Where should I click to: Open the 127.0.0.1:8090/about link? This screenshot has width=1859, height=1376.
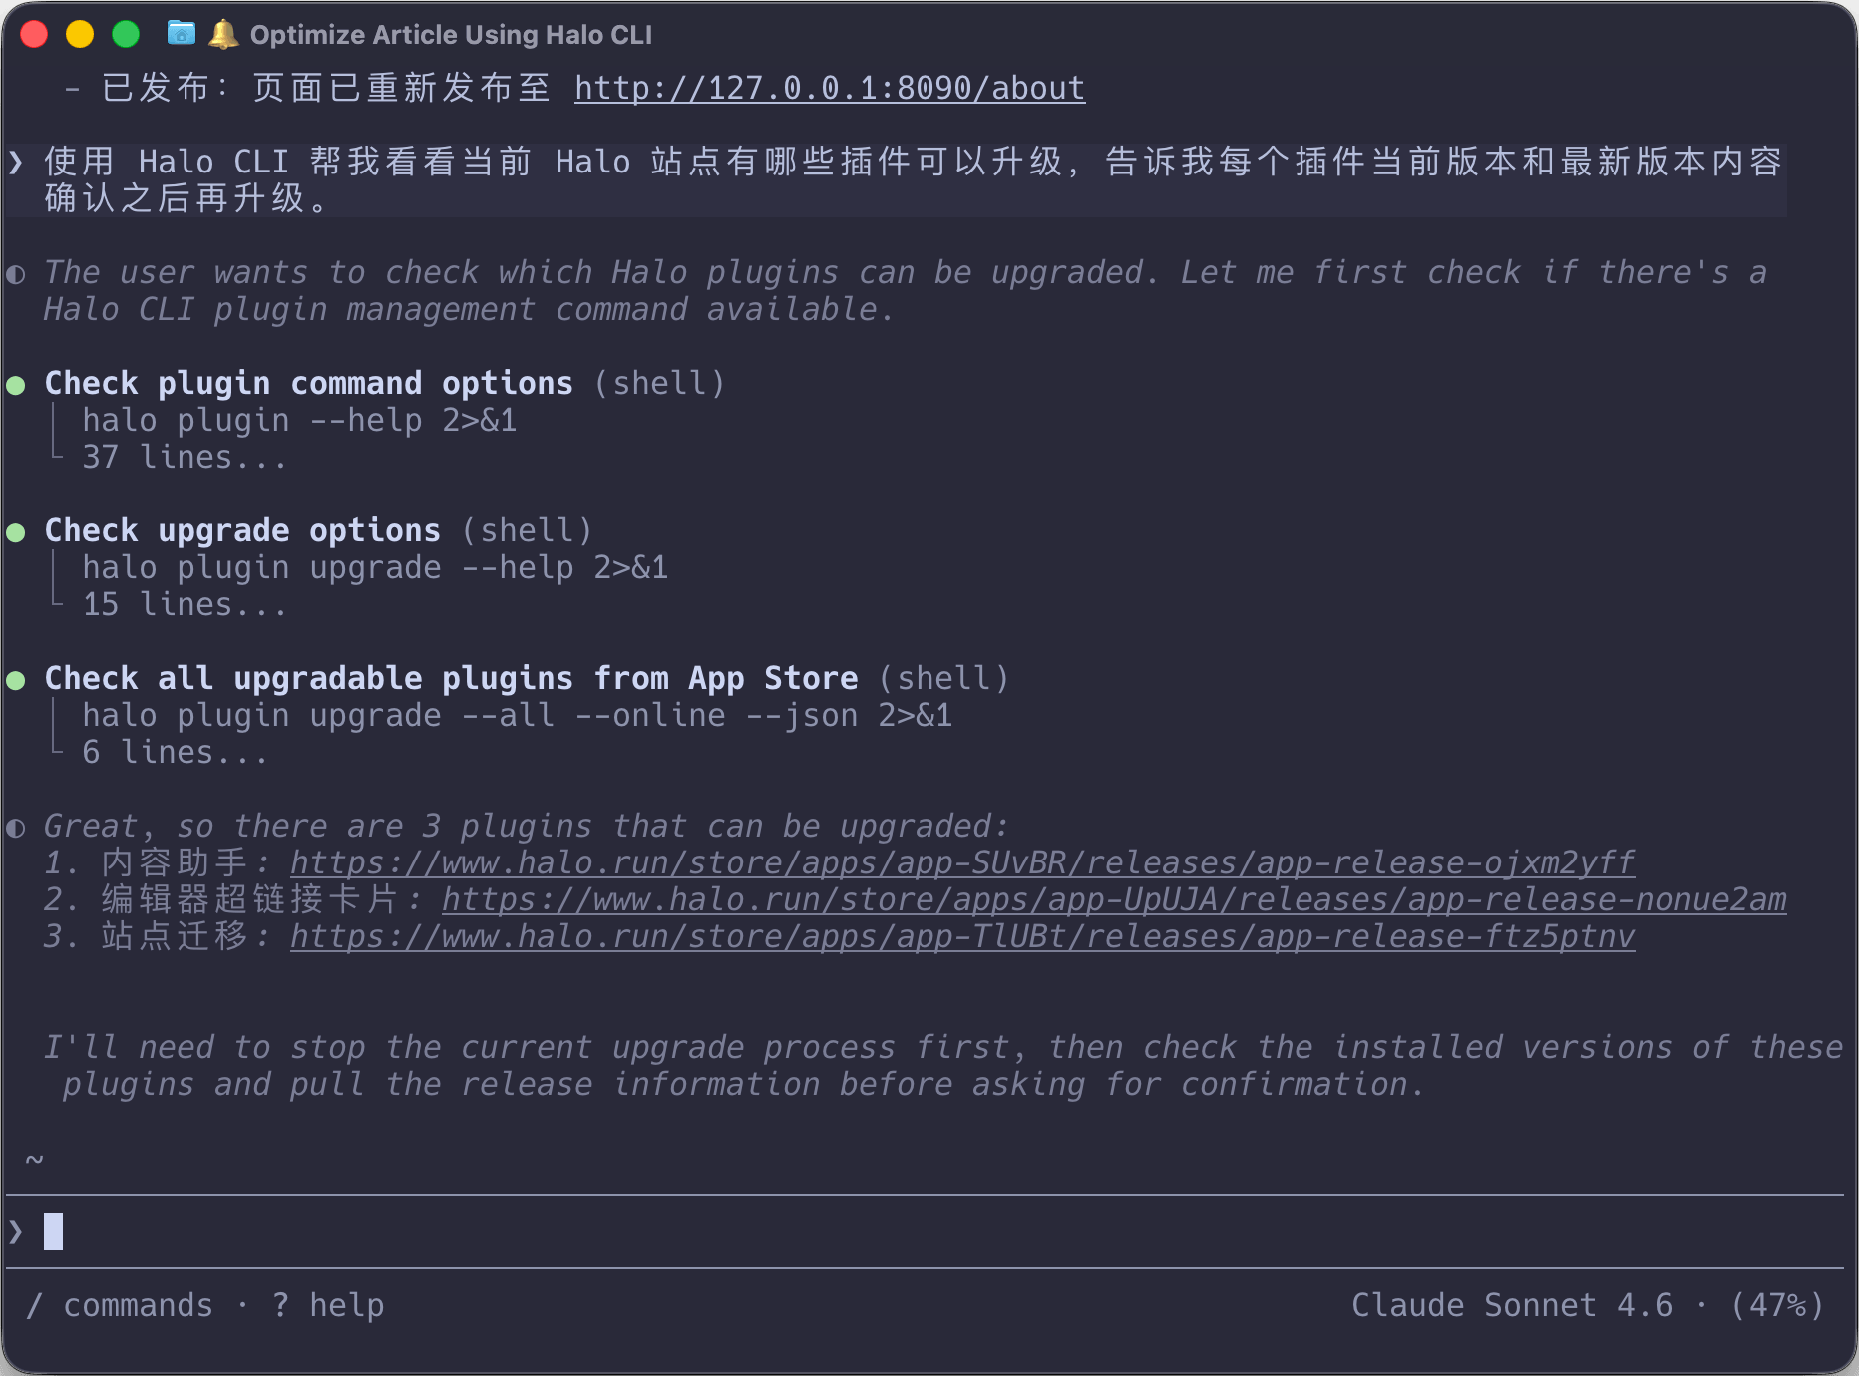pyautogui.click(x=829, y=89)
